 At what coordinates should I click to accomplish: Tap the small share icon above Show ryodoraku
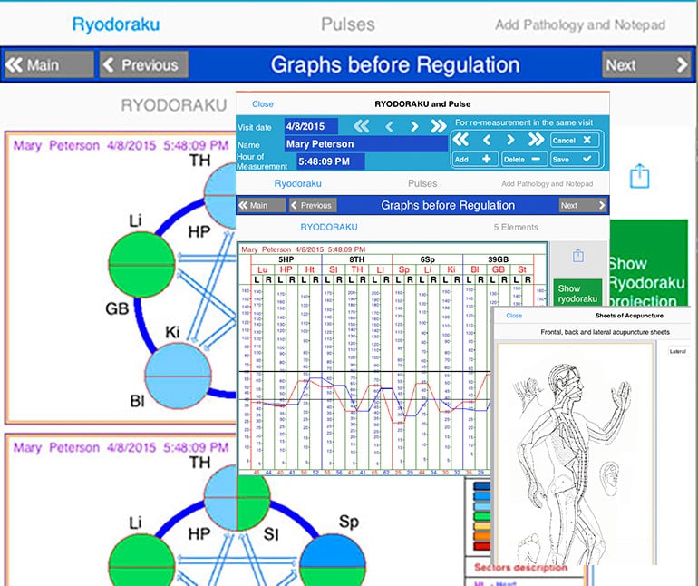point(577,257)
